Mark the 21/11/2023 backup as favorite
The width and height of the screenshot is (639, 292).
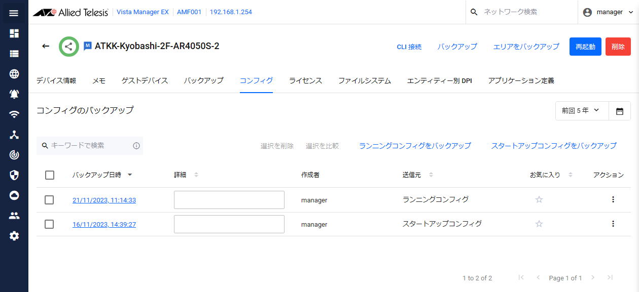(x=539, y=200)
